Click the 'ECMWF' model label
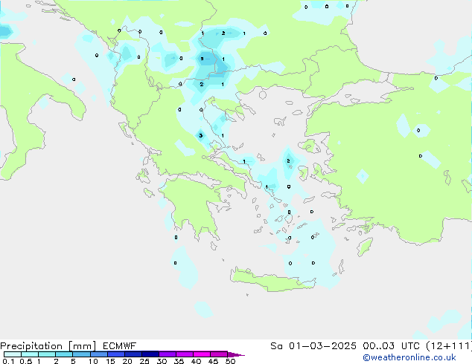This screenshot has height=364, width=472. click(120, 346)
